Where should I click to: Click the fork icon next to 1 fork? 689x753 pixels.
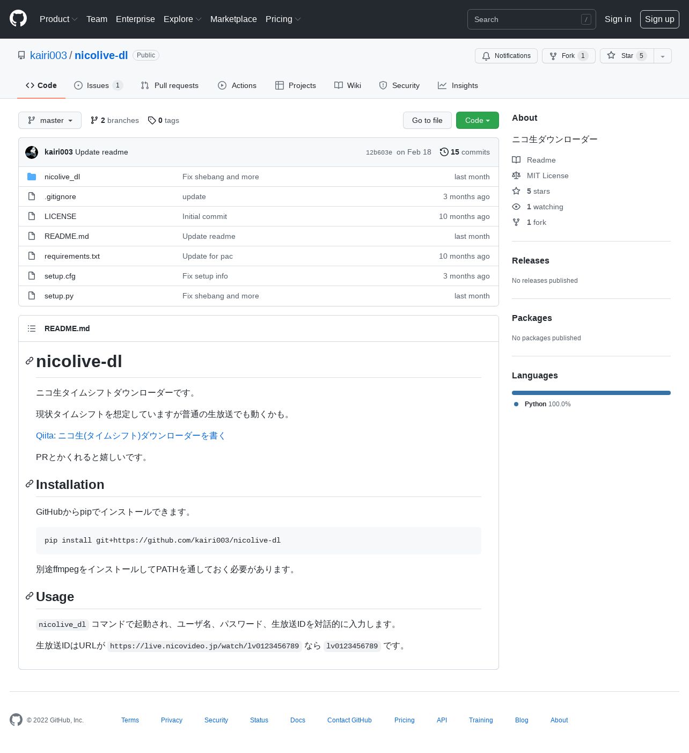pos(516,222)
